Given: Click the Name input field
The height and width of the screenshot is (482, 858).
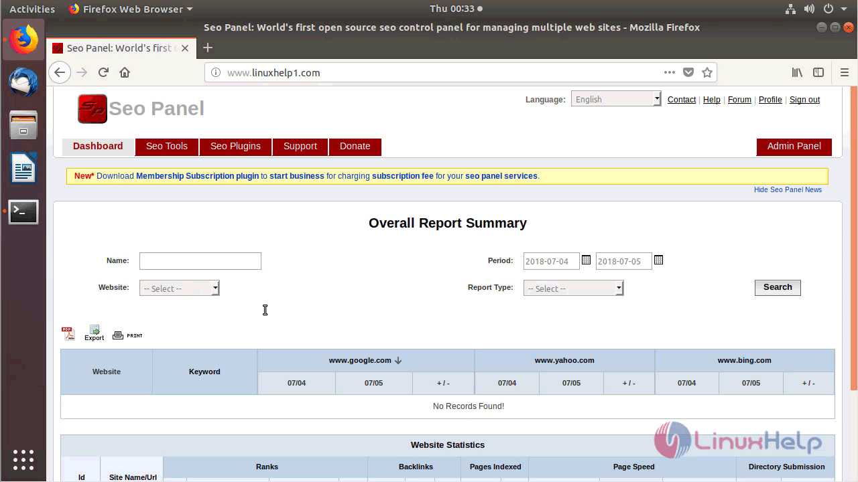Looking at the screenshot, I should coord(200,261).
